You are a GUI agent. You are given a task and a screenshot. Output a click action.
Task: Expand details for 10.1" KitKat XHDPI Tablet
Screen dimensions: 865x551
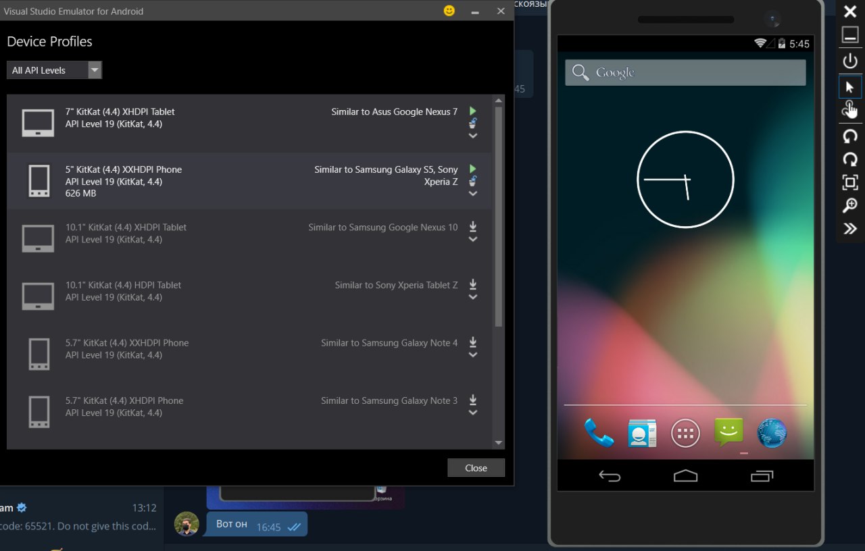(x=473, y=239)
